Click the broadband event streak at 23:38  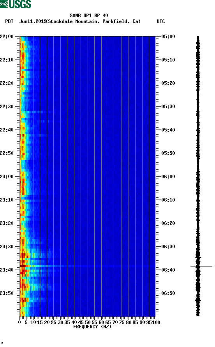pyautogui.click(x=88, y=266)
